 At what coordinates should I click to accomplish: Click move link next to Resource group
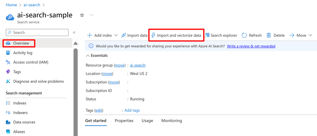click(120, 65)
